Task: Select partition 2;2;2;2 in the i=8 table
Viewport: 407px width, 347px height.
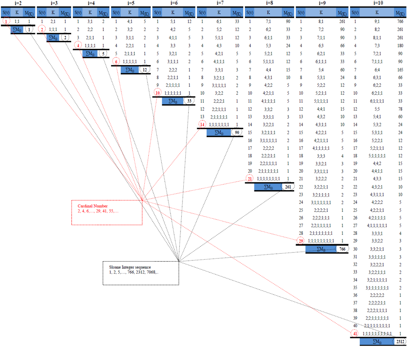Action: pos(268,148)
